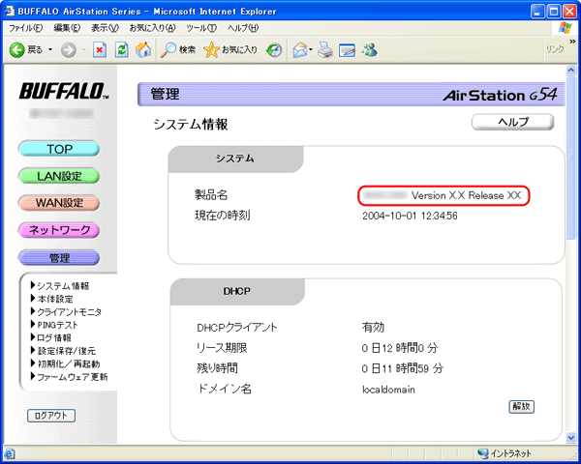Viewport: 581px width, 464px height.
Task: Click the IE page icon in title bar
Action: click(10, 11)
